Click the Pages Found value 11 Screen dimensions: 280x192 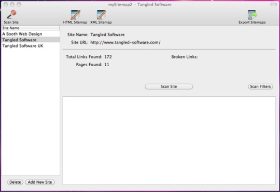[107, 65]
